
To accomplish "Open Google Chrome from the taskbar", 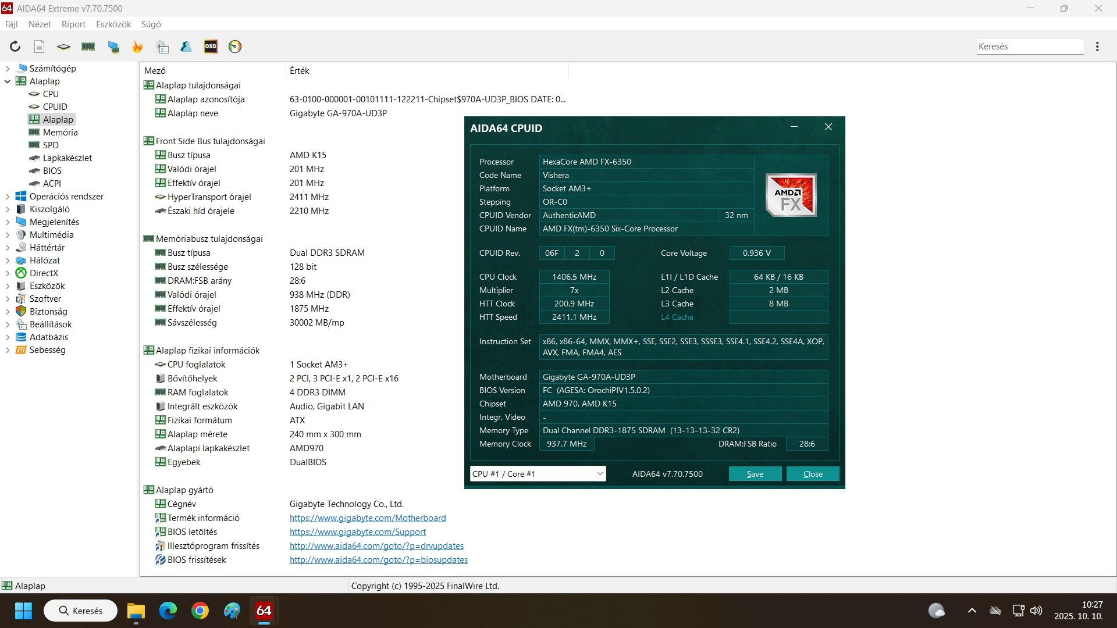I will coord(200,611).
